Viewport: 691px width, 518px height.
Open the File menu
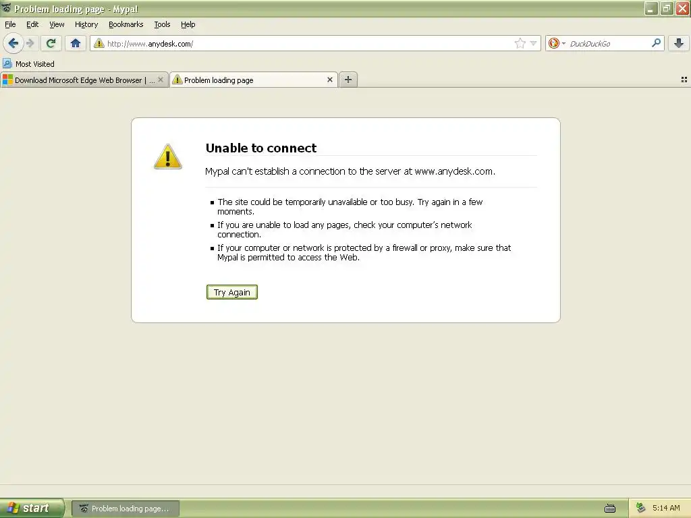[x=10, y=24]
